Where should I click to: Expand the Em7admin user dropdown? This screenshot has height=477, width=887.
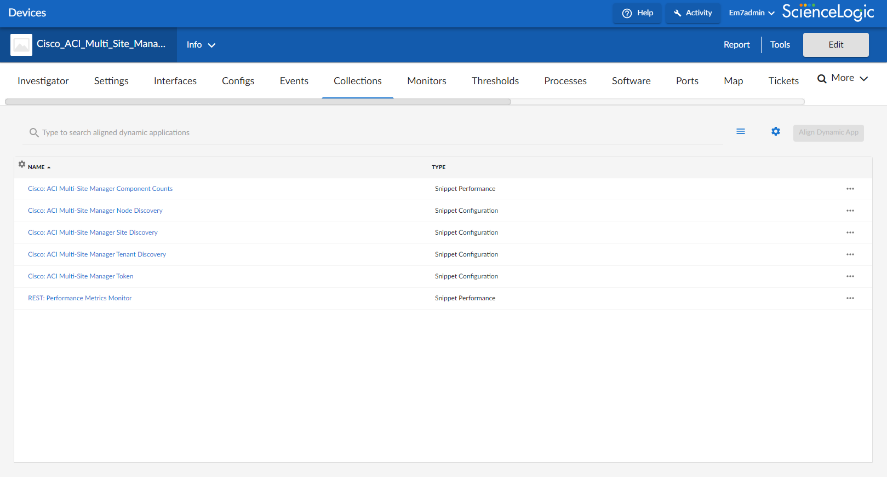click(752, 13)
